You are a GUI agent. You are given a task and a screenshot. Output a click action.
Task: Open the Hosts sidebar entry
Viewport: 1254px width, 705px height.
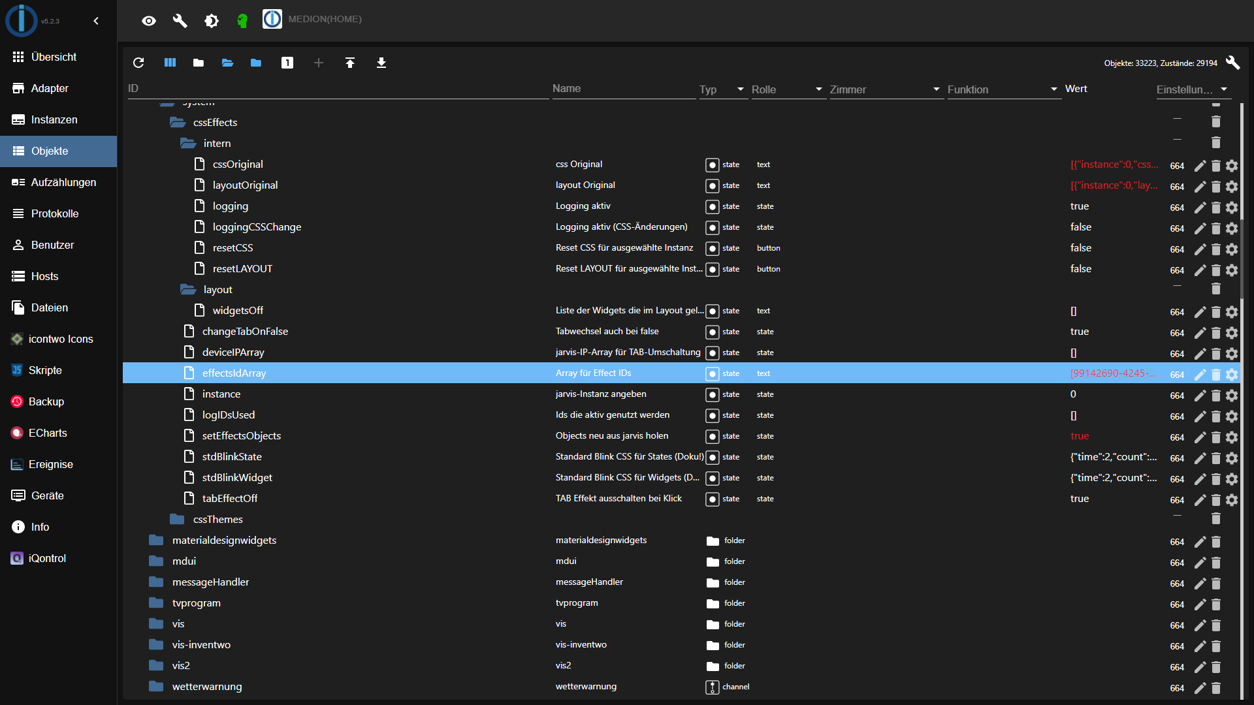(59, 276)
